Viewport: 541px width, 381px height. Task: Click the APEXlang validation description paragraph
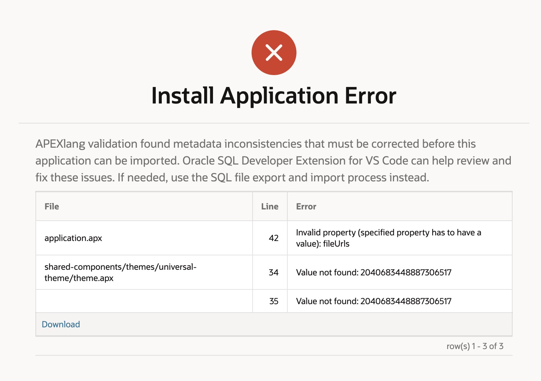tap(273, 161)
